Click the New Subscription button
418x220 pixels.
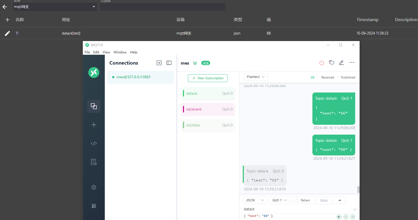[208, 78]
